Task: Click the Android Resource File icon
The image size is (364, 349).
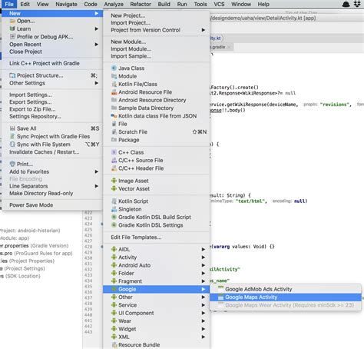Action: tap(114, 92)
